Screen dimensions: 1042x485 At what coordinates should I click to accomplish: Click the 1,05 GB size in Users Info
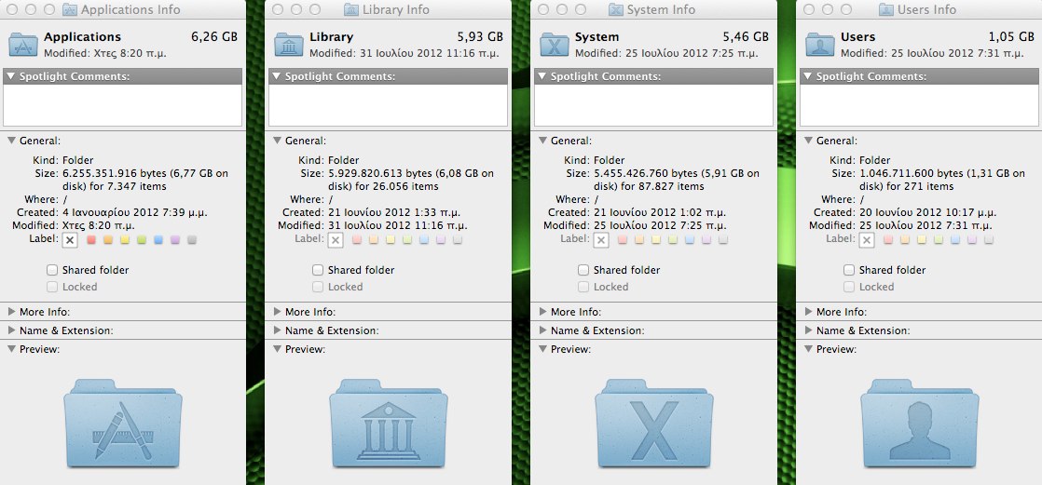tap(1011, 37)
